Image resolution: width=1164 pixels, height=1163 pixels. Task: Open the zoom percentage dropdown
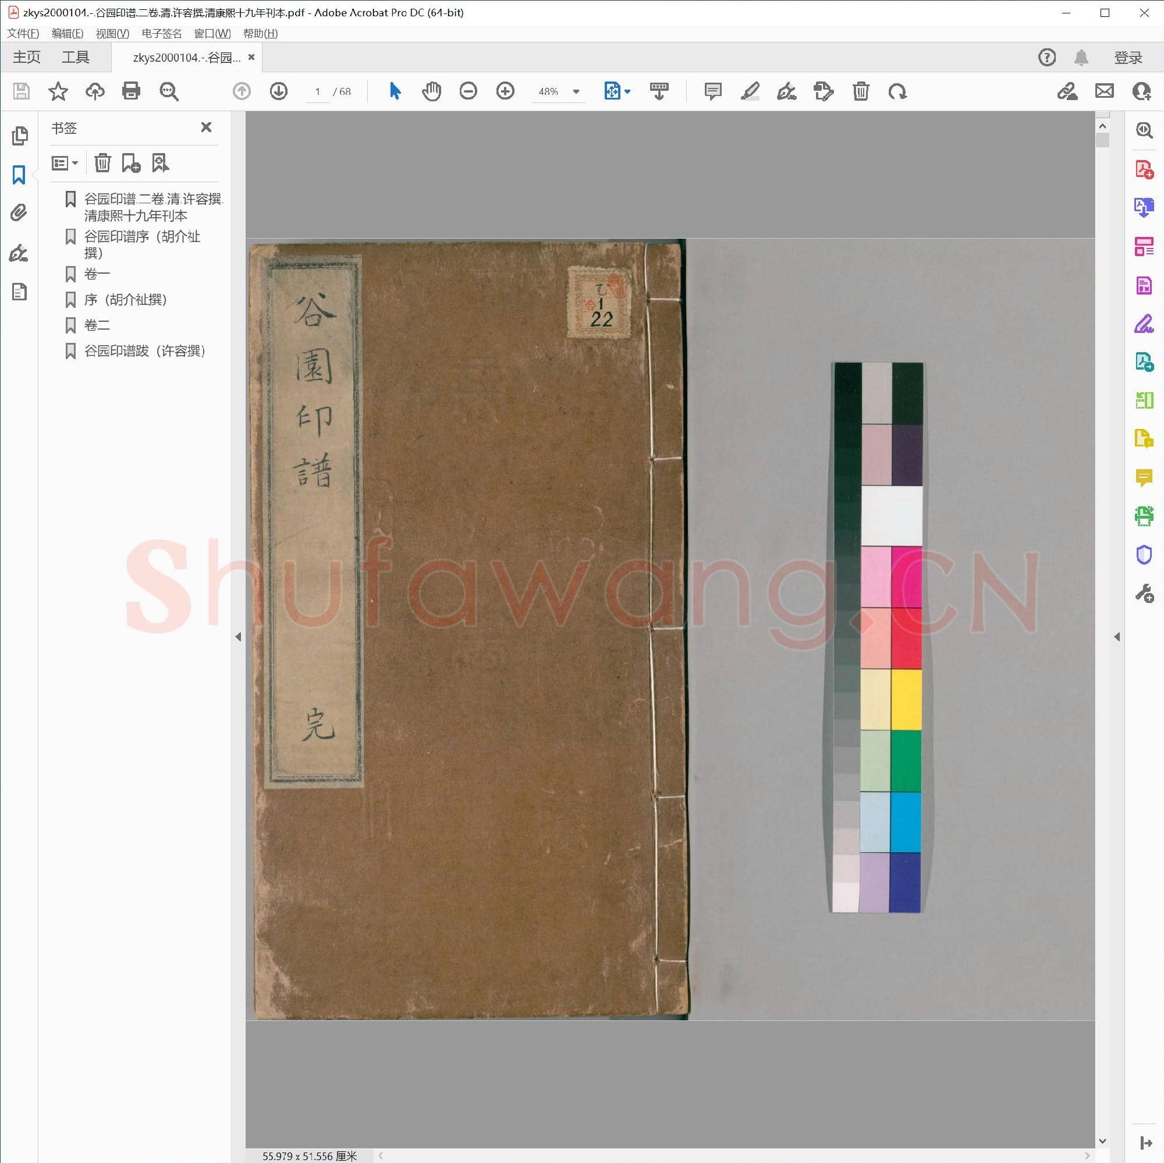(x=576, y=91)
